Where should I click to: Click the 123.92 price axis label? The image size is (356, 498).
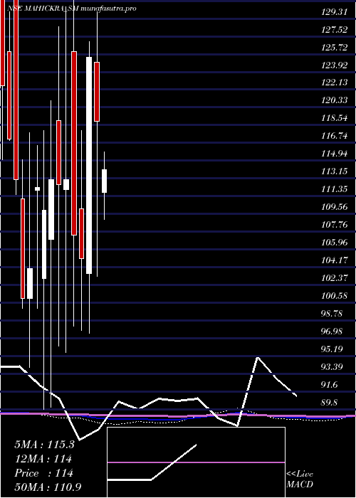point(334,65)
